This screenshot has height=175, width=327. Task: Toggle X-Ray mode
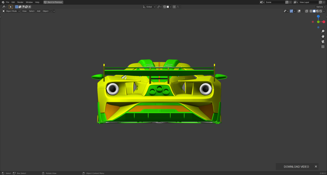click(x=307, y=11)
